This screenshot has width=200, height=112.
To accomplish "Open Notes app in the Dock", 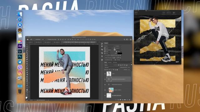I will pos(20,35).
